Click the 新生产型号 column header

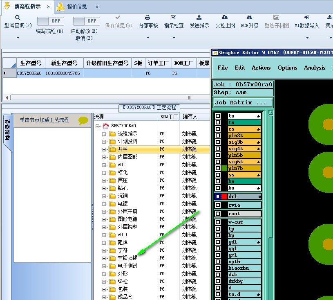coord(64,63)
